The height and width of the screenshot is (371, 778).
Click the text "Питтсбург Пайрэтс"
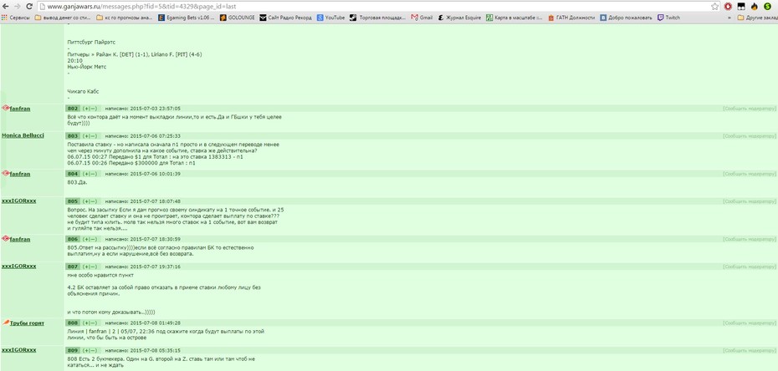click(x=91, y=42)
